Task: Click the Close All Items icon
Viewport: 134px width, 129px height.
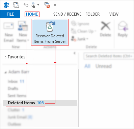Action: [x=47, y=5]
